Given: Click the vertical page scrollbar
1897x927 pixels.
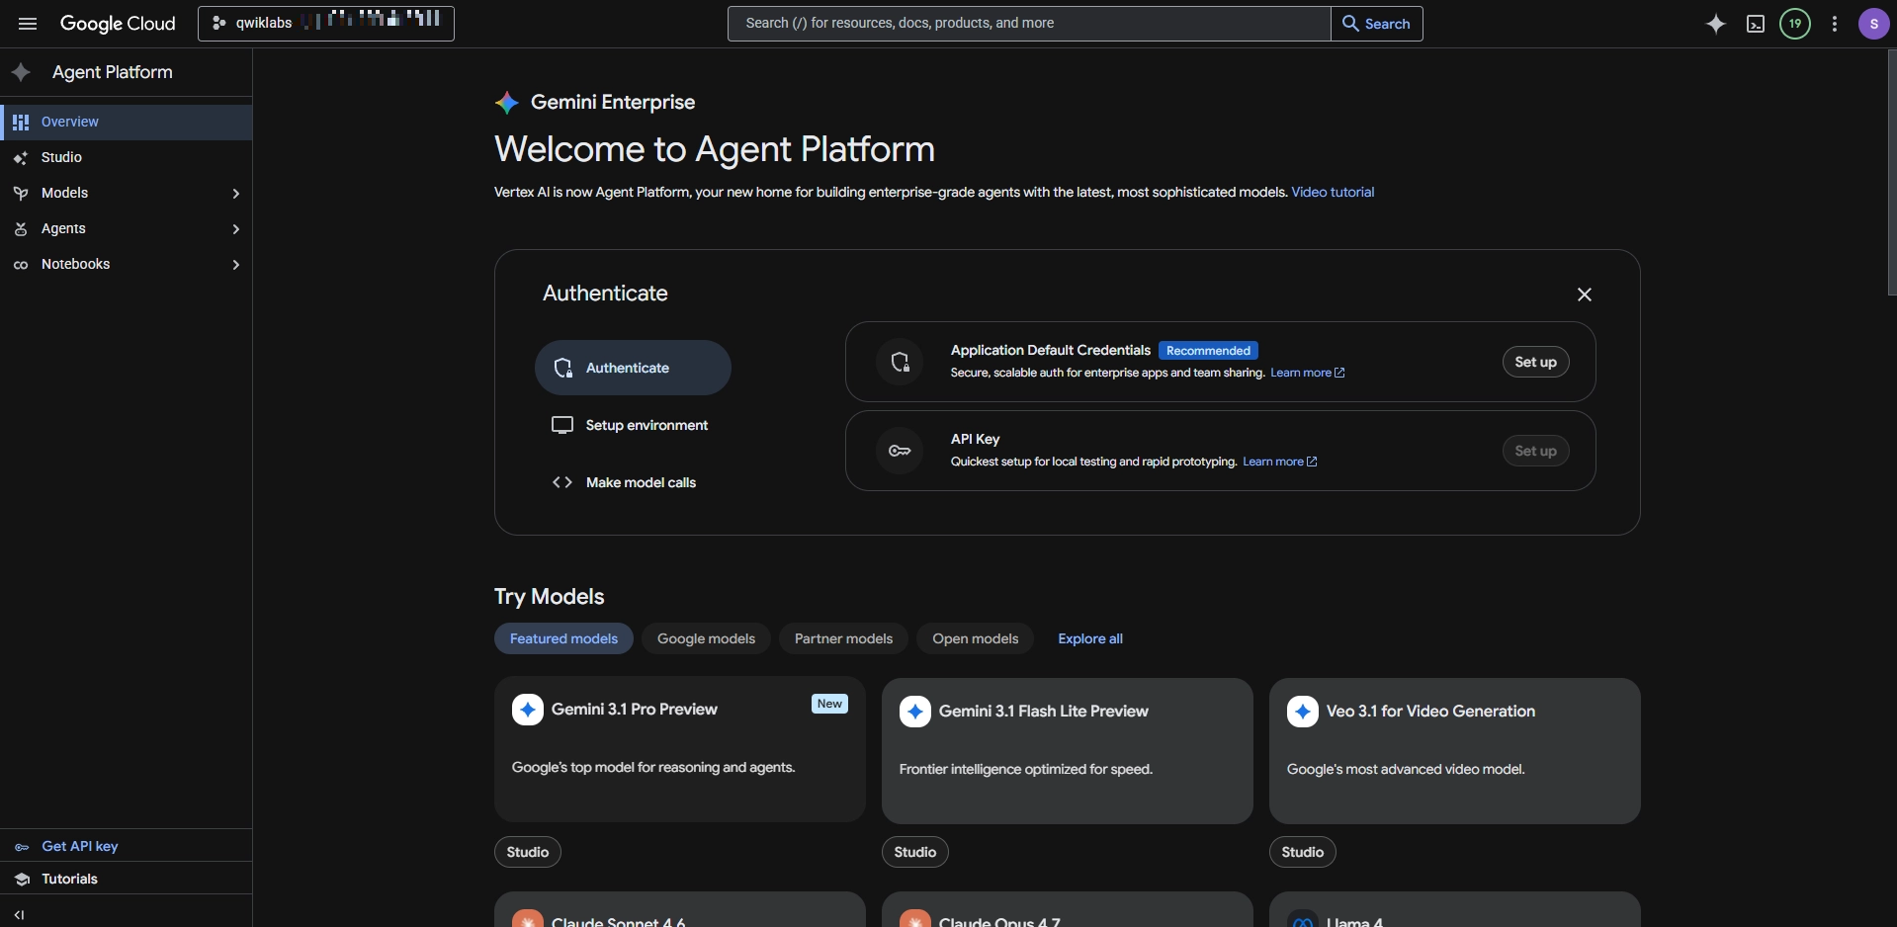Looking at the screenshot, I should [1892, 173].
